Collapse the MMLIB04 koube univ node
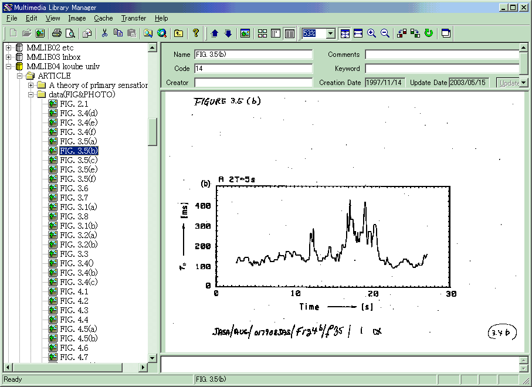The width and height of the screenshot is (532, 387). (x=9, y=66)
